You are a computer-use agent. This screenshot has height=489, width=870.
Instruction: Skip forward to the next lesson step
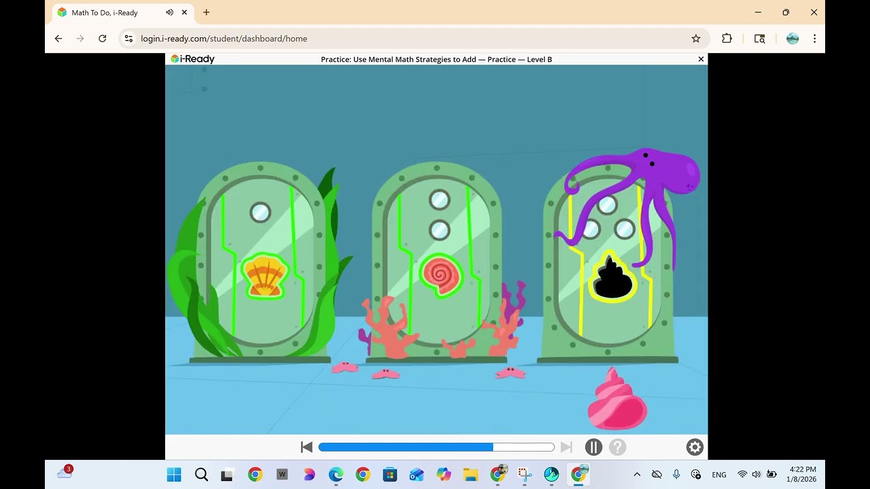coord(566,447)
